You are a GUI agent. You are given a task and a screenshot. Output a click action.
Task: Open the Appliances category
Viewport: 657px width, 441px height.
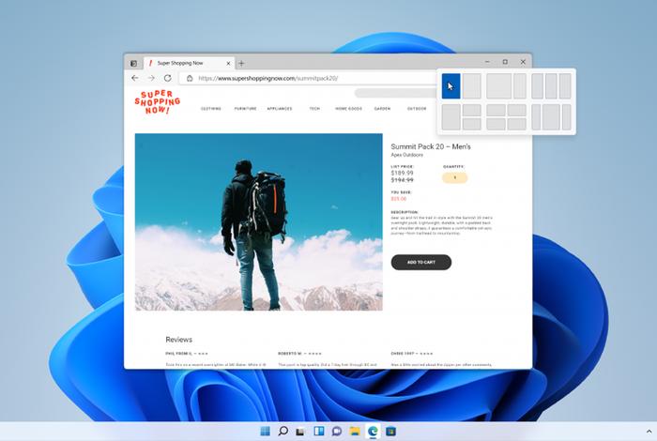click(x=280, y=109)
